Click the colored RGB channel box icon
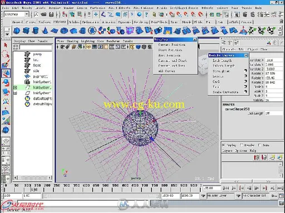285x213 pixels. pos(269,43)
